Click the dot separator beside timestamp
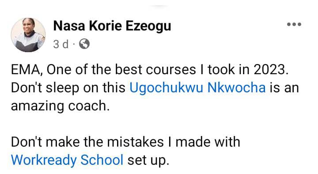This screenshot has width=318, height=174. tap(74, 44)
